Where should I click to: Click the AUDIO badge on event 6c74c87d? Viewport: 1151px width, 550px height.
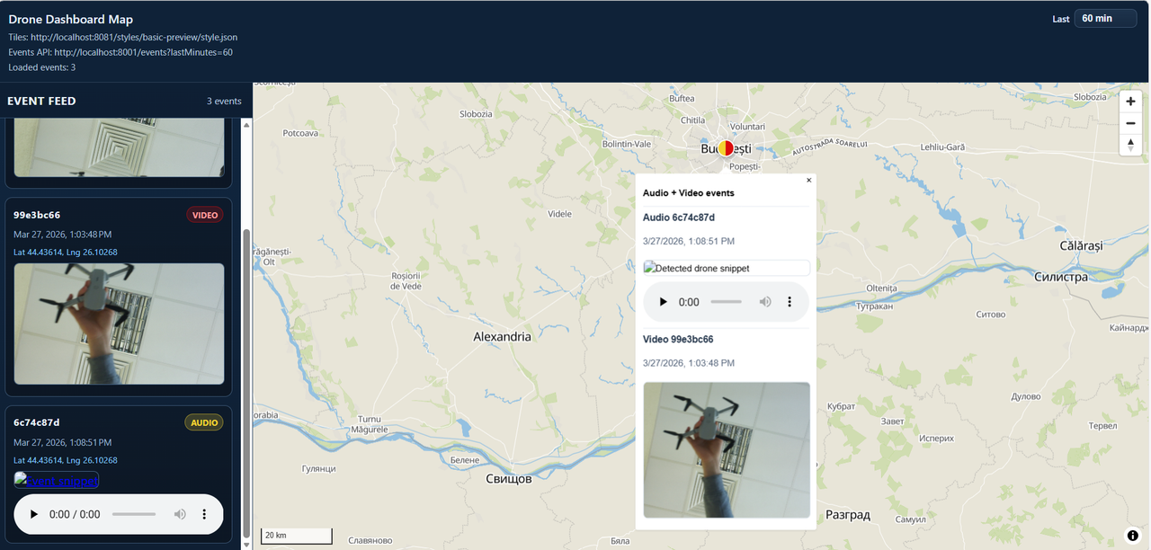204,422
